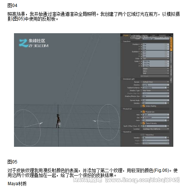
Task: Click the plus icon after the Assembly tab
Action: tap(168, 35)
